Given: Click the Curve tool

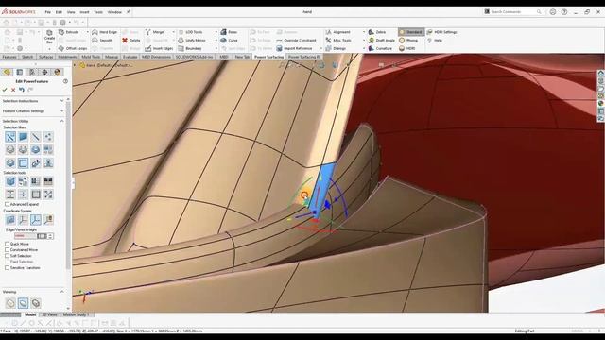Looking at the screenshot, I should point(229,40).
